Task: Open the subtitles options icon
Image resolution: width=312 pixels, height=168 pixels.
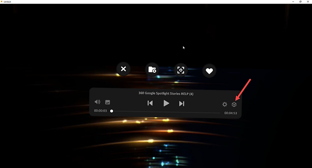Action: [107, 102]
